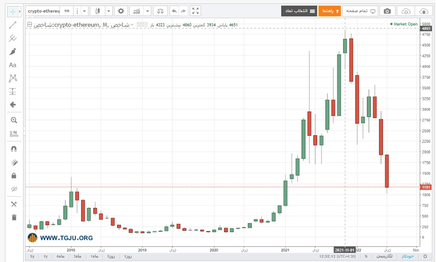This screenshot has height=262, width=436.
Task: Open the tools wrench icon in sidebar
Action: [14, 204]
